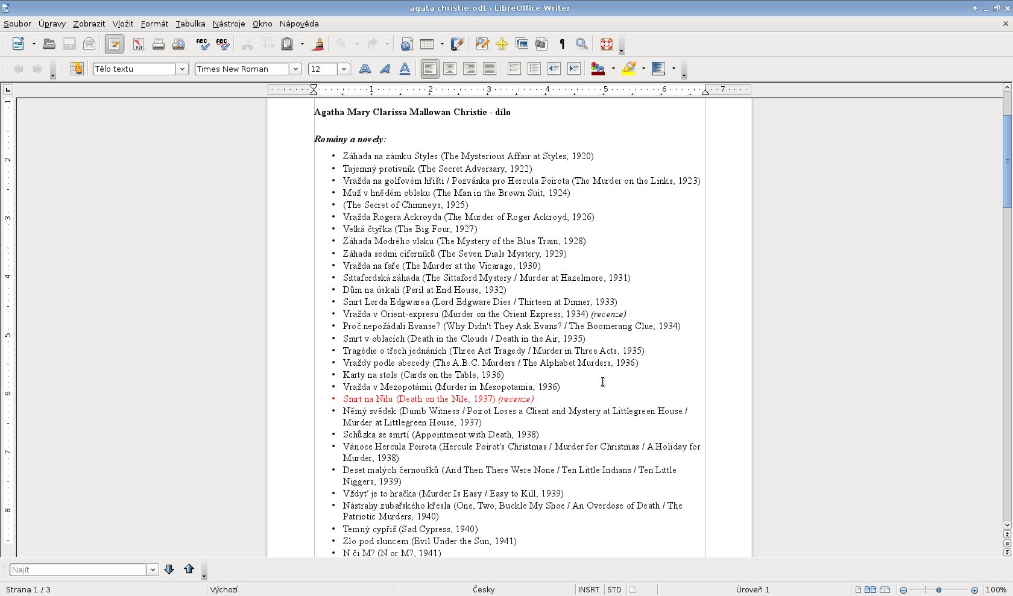
Task: Click the Cut scissors icon
Action: point(247,44)
